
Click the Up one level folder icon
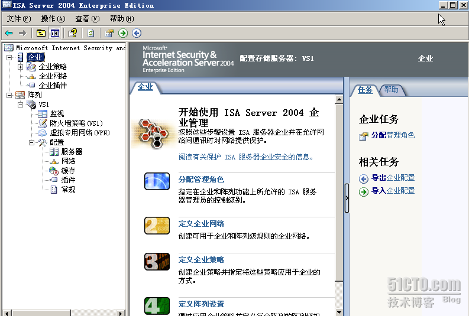(41, 33)
